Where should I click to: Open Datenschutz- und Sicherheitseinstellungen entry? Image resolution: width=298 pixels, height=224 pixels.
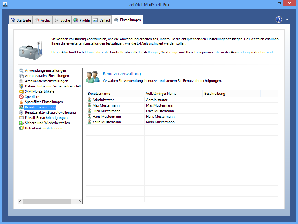(54, 86)
